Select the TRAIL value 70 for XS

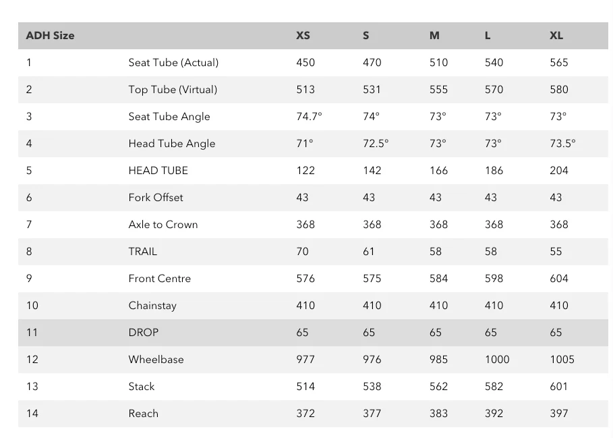(302, 251)
